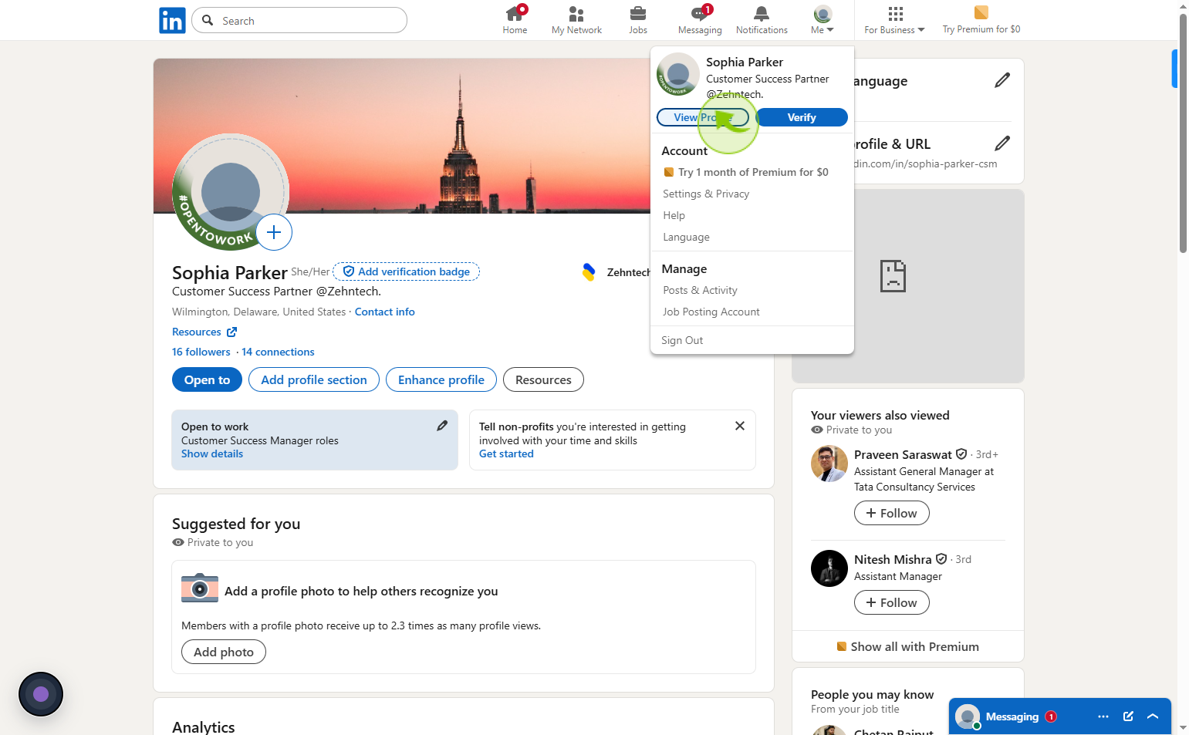
Task: Click Show all with Premium
Action: click(x=908, y=646)
